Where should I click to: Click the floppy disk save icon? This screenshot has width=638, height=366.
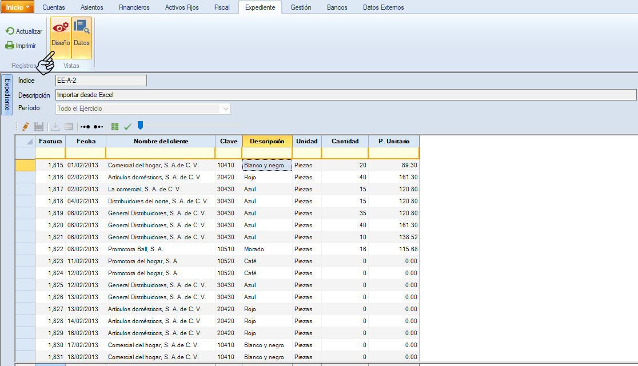[x=39, y=126]
